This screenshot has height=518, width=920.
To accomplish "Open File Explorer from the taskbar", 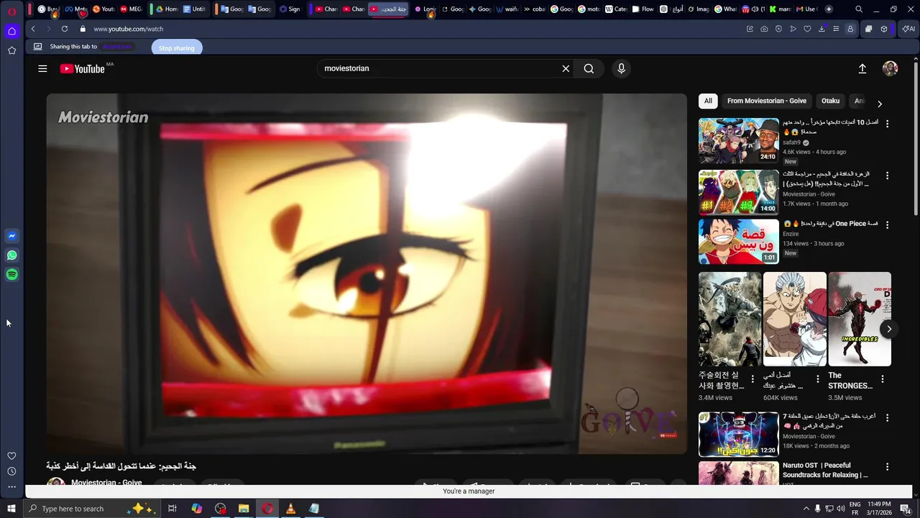I will [244, 509].
